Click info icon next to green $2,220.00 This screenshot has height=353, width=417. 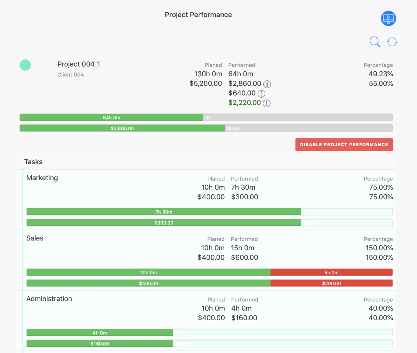pos(267,103)
